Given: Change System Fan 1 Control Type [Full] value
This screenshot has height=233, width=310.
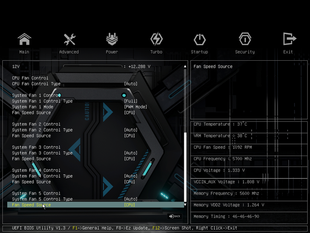Looking at the screenshot, I should click(x=131, y=101).
